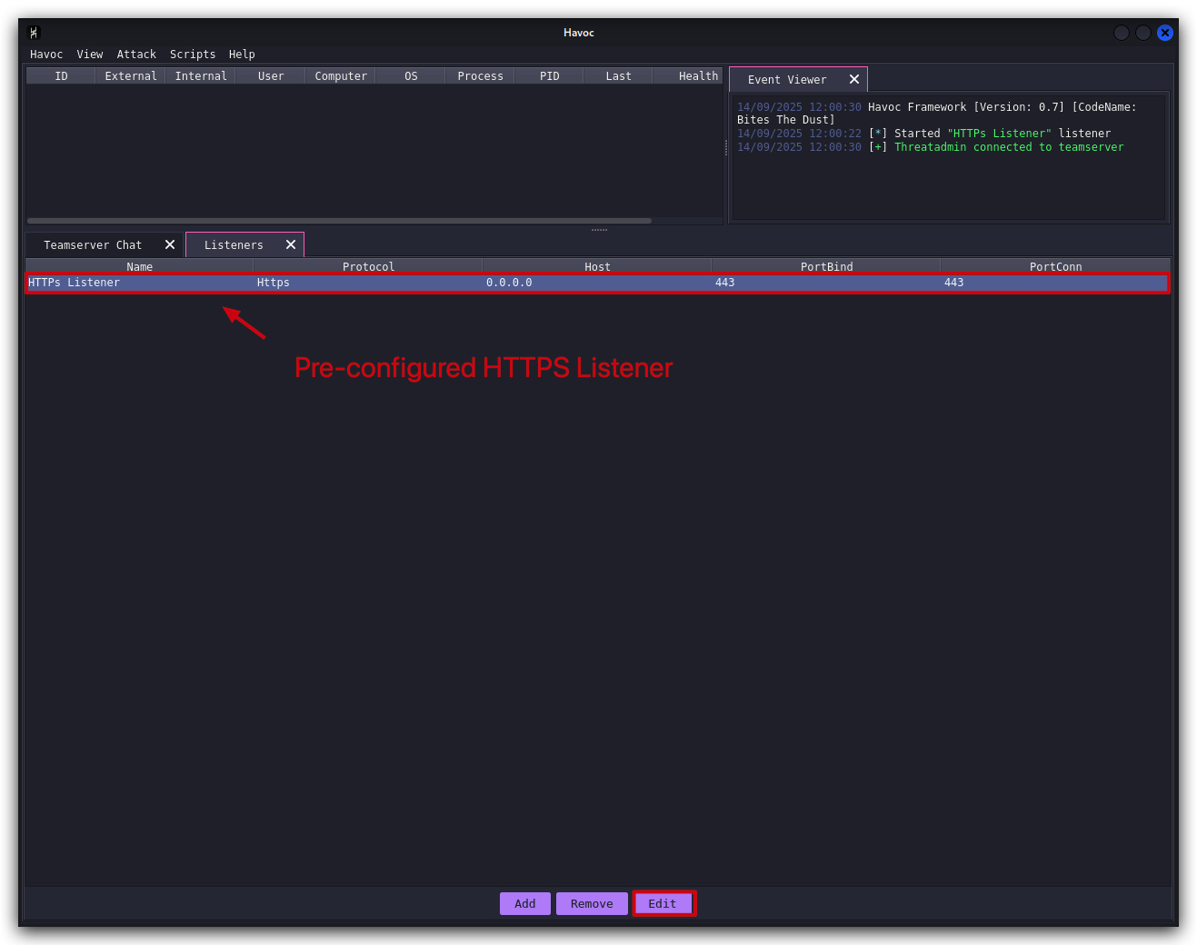Click the OS column header

411,76
